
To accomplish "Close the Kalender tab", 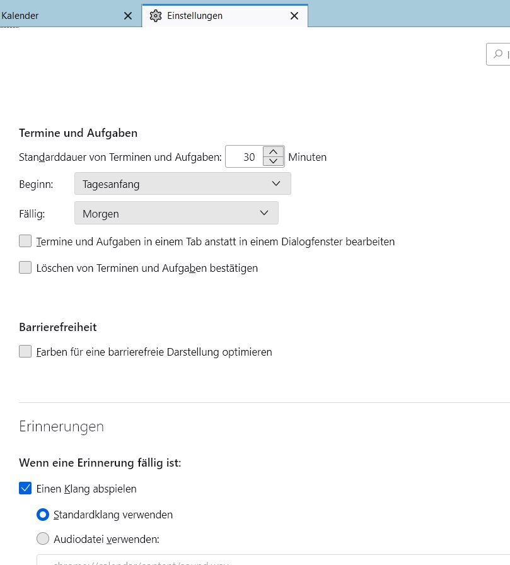I will (128, 16).
